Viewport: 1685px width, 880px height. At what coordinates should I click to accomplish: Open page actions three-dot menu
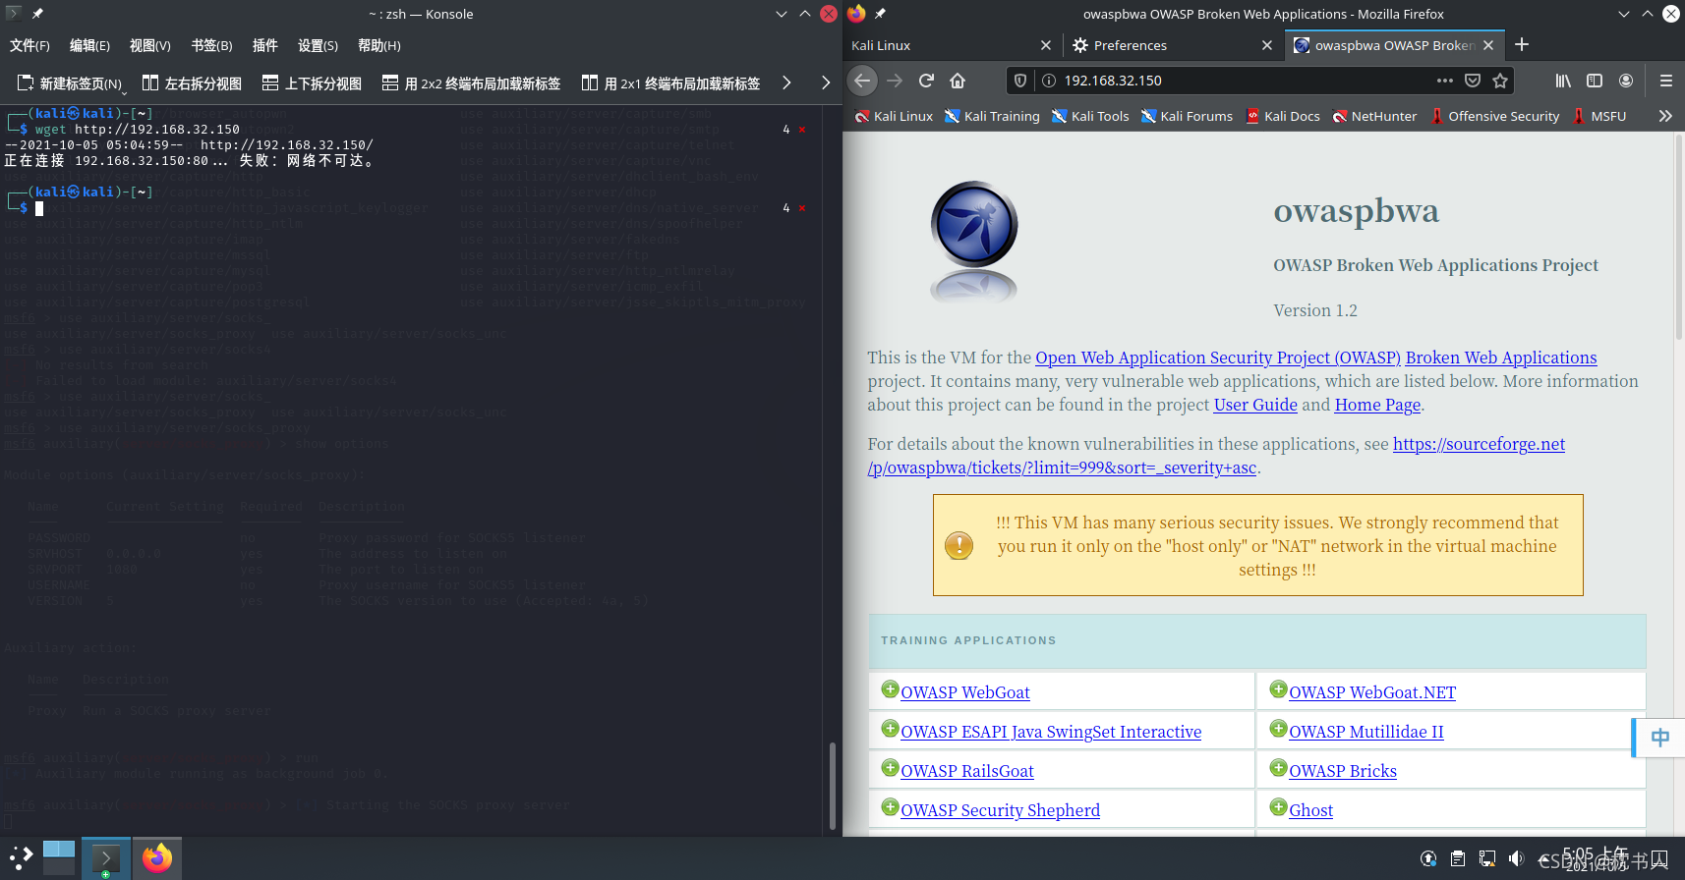[1444, 81]
